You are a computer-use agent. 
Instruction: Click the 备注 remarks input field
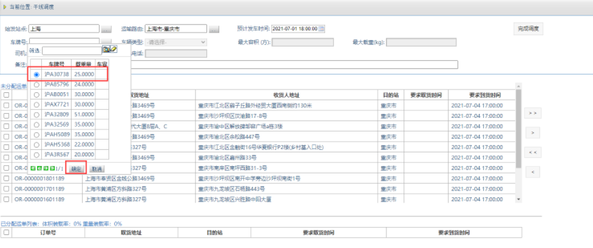(294, 65)
